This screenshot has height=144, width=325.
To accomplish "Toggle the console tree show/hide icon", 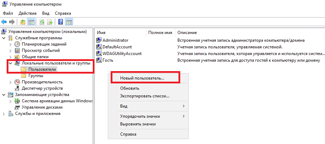I will [31, 22].
